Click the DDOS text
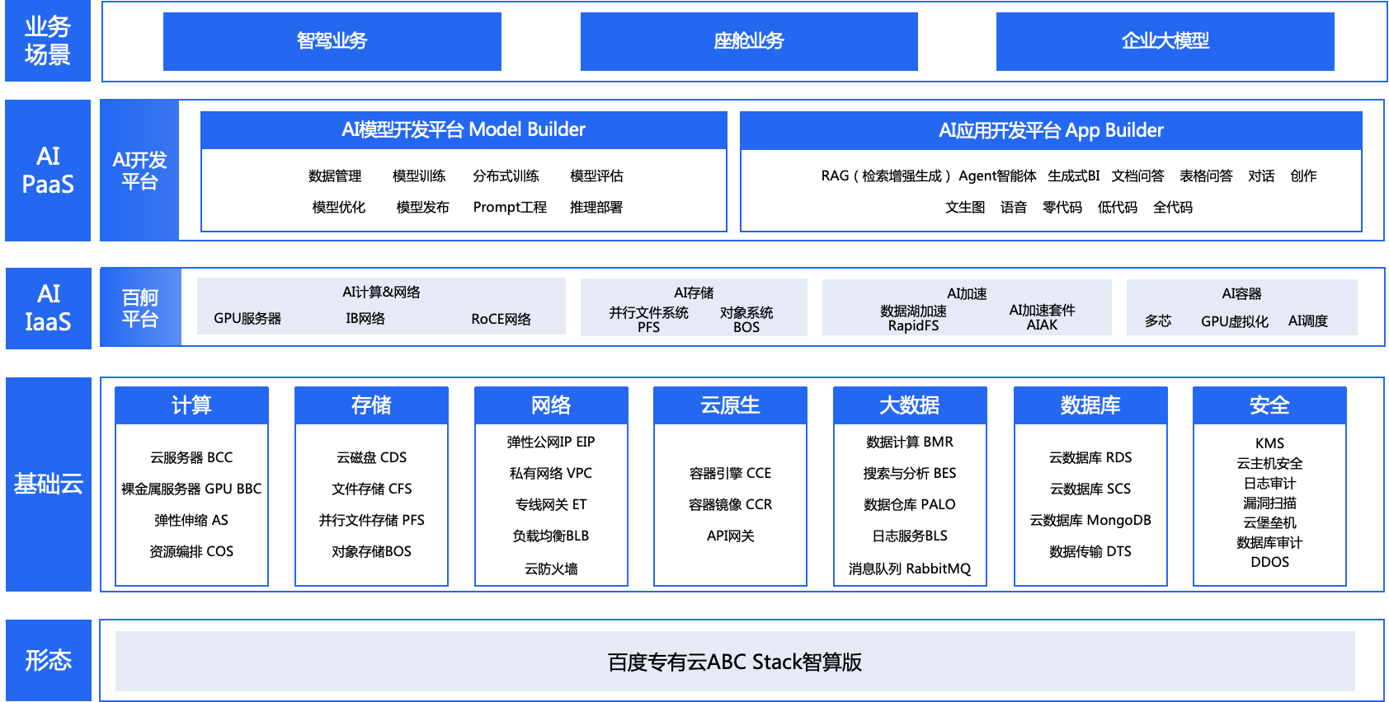The image size is (1389, 702). coord(1269,563)
